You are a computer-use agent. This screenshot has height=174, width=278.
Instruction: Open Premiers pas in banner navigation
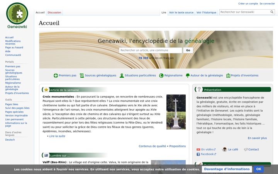pyautogui.click(x=67, y=75)
